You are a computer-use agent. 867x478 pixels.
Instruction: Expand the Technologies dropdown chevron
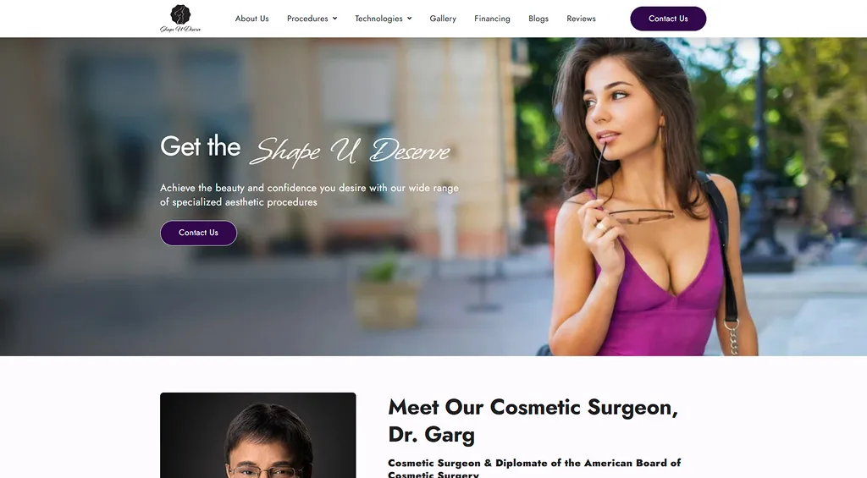(409, 19)
